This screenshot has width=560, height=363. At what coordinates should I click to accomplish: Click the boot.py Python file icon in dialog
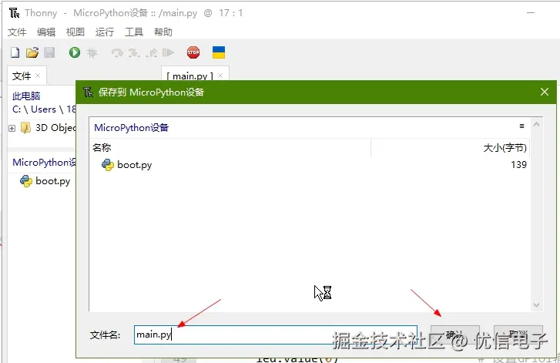[108, 165]
